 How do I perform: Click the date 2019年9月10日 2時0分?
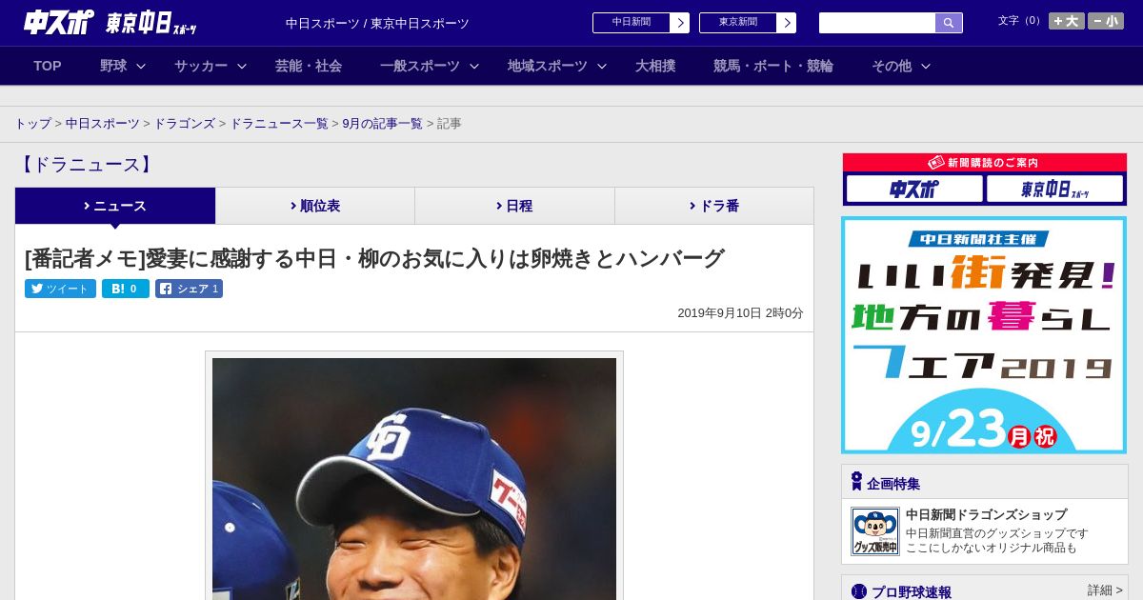(740, 312)
